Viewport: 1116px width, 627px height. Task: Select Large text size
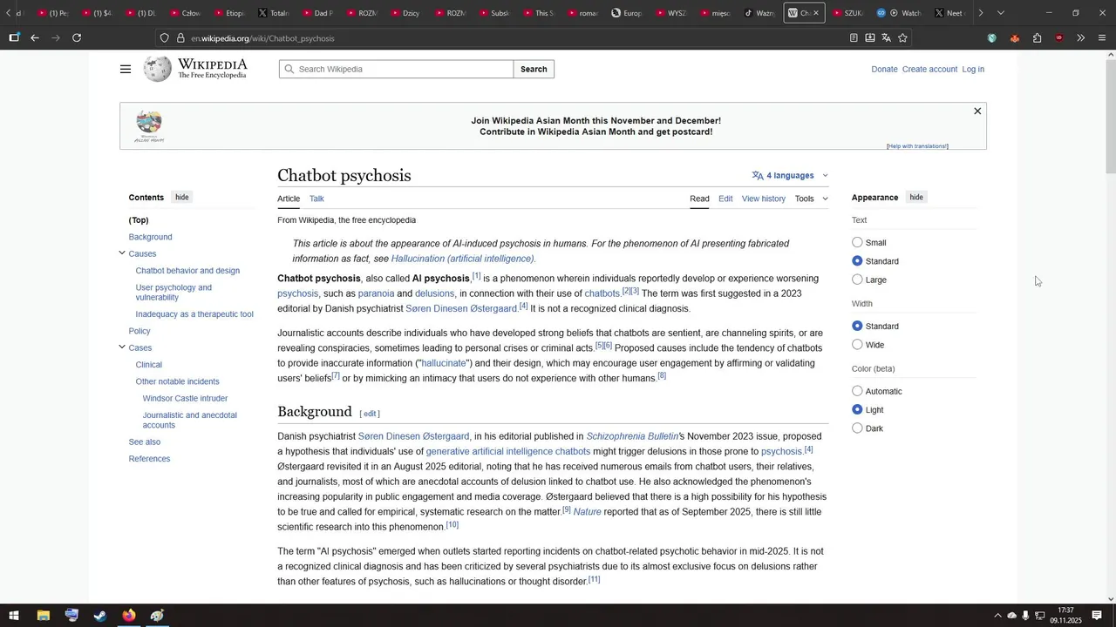pos(857,280)
